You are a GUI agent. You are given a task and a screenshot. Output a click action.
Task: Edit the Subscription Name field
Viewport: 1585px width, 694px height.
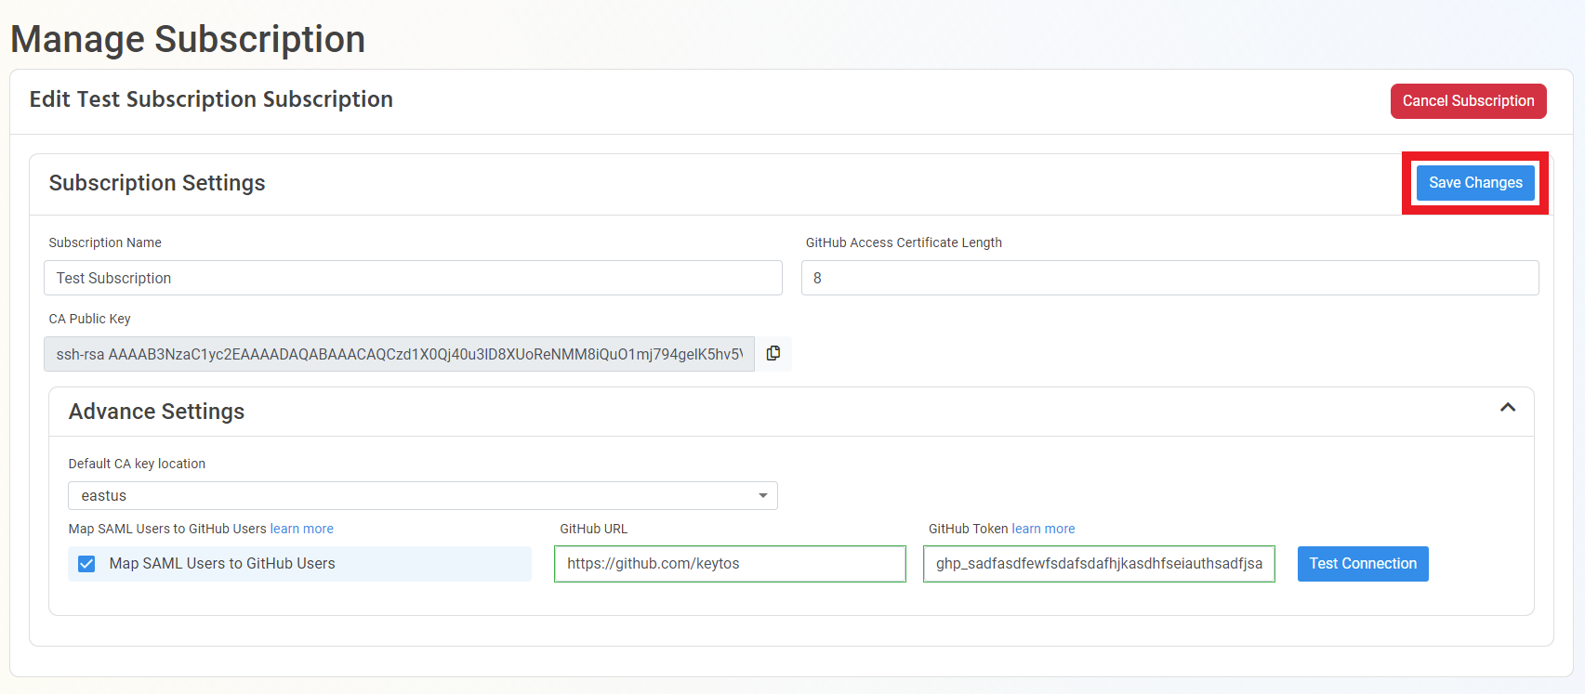[x=413, y=278]
